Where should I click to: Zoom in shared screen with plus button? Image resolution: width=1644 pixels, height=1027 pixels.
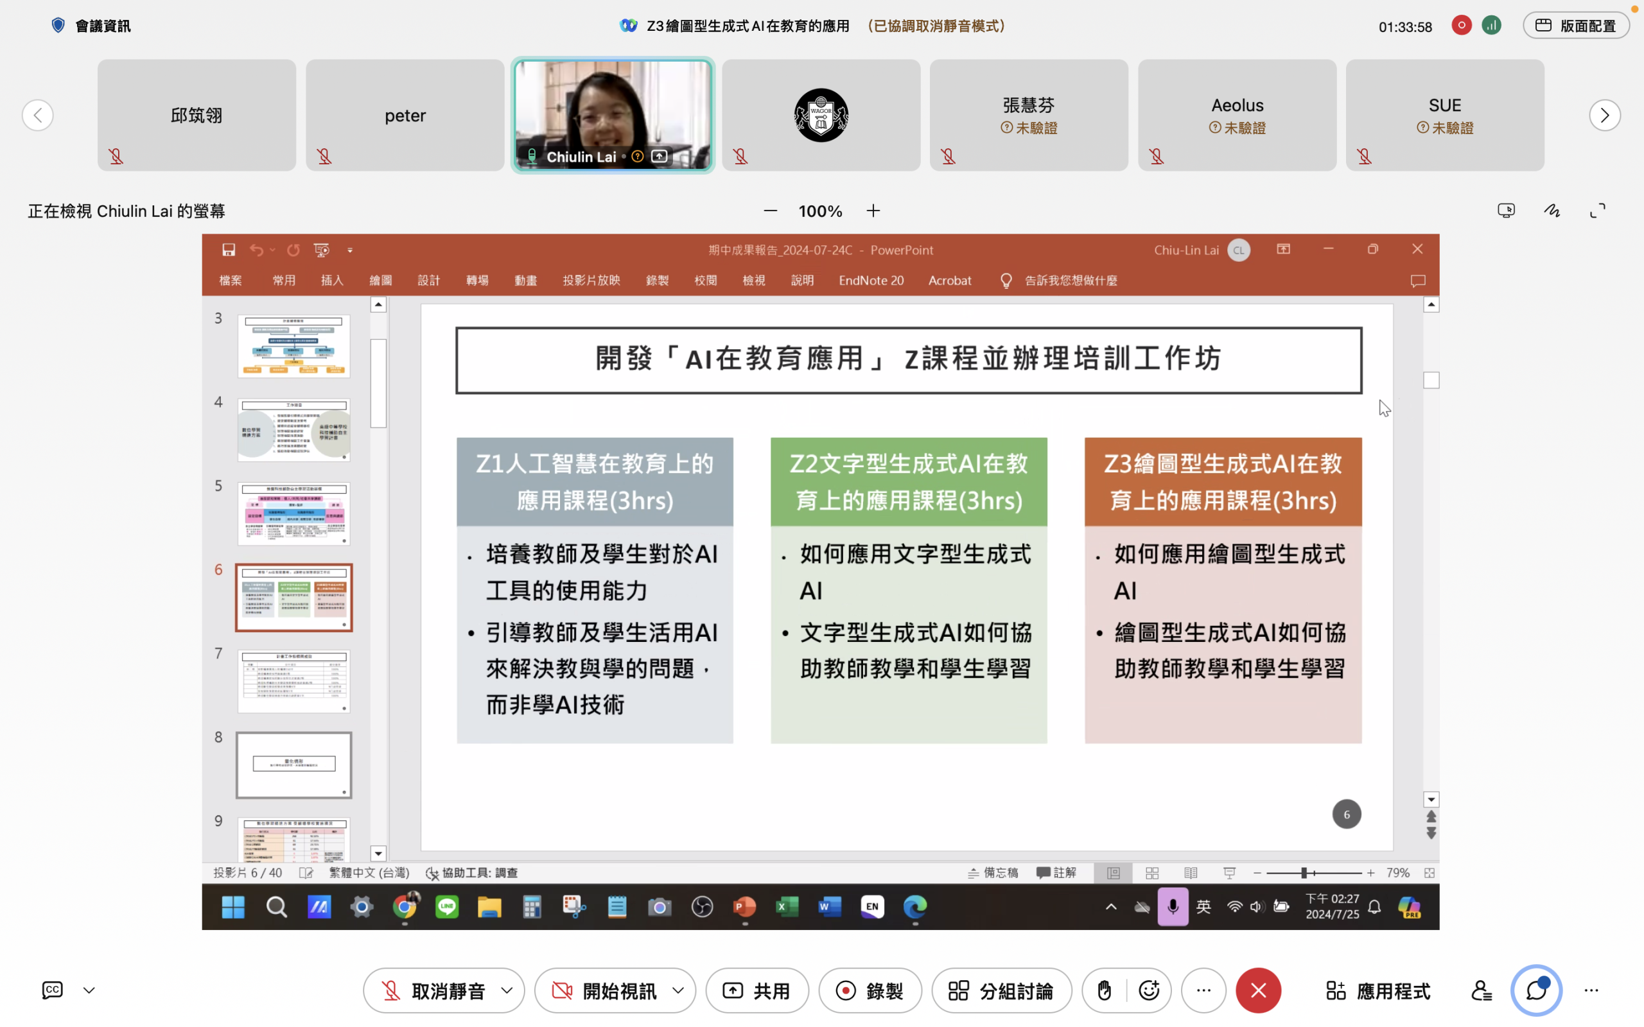[x=873, y=211]
